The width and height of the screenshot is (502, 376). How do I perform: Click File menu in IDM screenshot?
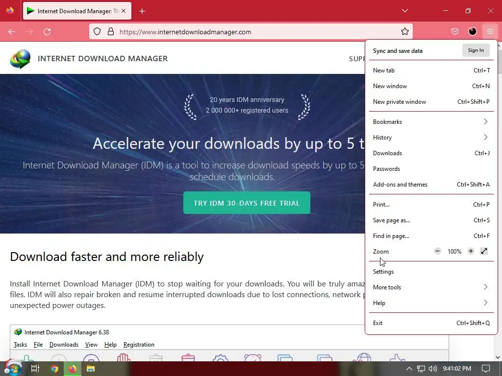[x=38, y=345]
